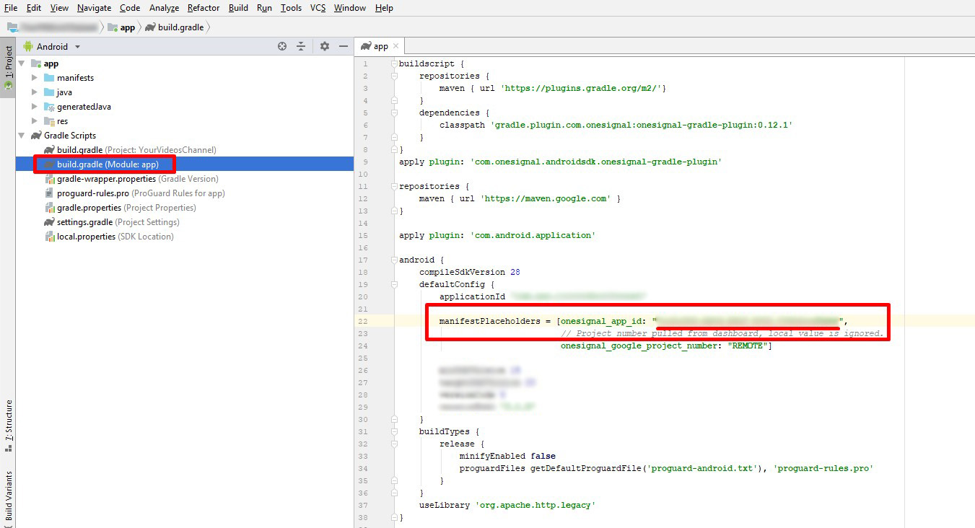The width and height of the screenshot is (975, 528).
Task: Click the applicationId keyword on line 20
Action: (473, 296)
